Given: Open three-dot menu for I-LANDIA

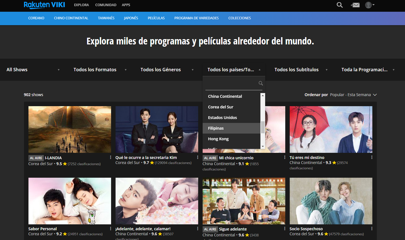Looking at the screenshot, I should pyautogui.click(x=111, y=158).
